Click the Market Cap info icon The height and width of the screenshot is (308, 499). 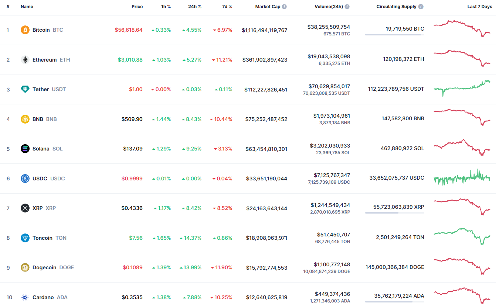click(x=284, y=7)
